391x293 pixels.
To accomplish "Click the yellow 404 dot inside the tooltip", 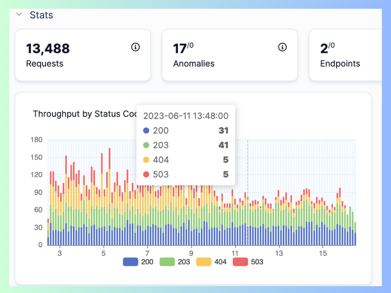I will [146, 160].
